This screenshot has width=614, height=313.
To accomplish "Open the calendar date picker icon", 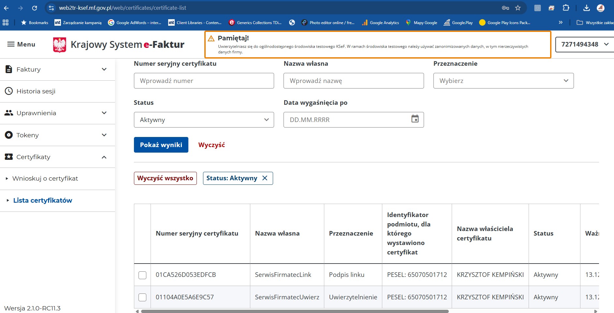I will 415,119.
